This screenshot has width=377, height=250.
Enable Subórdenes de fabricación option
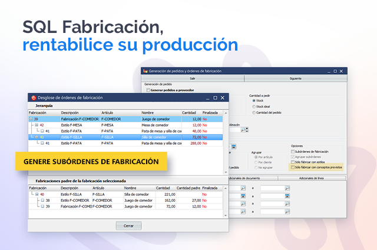click(x=293, y=152)
